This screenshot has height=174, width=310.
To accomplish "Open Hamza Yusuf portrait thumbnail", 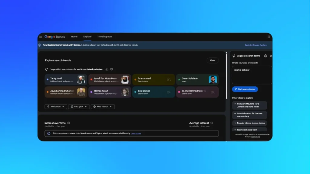I will (125, 92).
